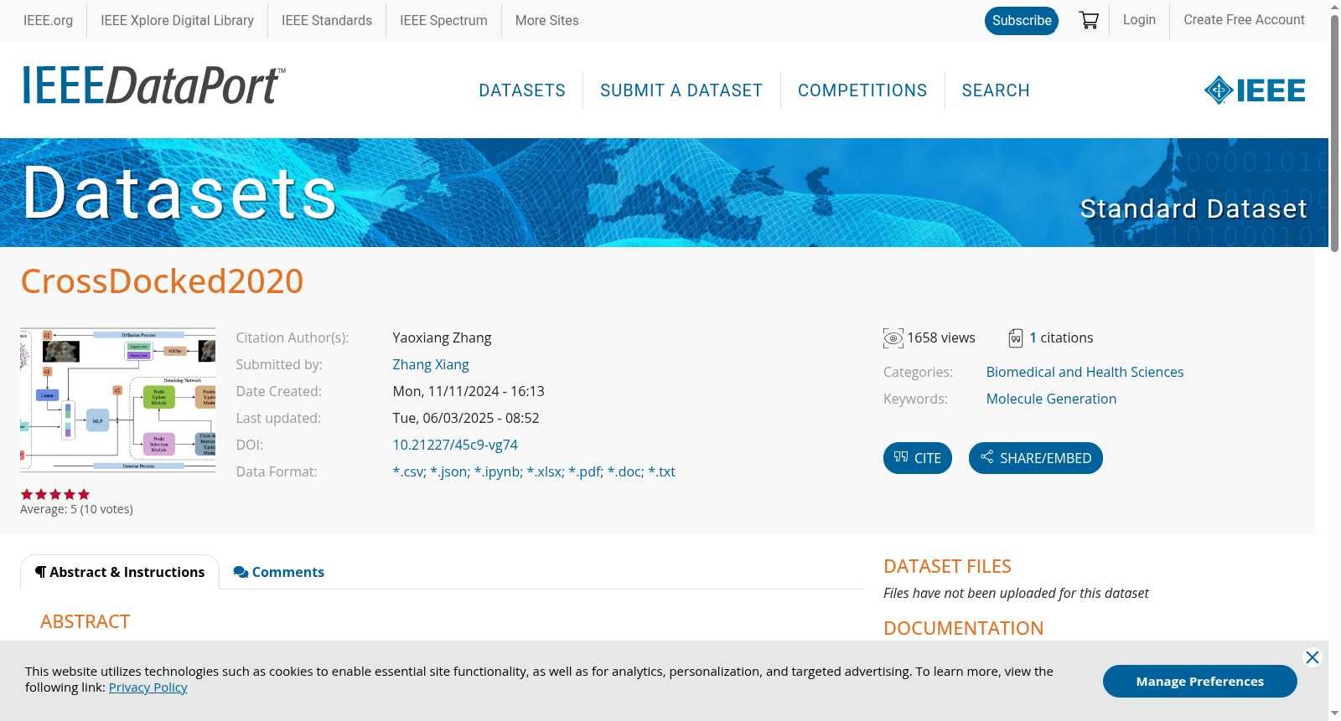Screen dimensions: 1341x721
Task: Click the DATASET FILES heading
Action: click(947, 566)
